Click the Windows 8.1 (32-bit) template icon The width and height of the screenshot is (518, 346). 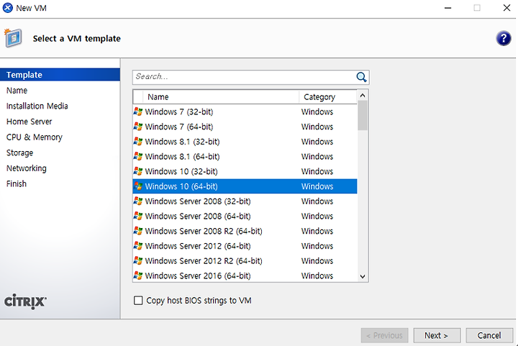pos(138,141)
